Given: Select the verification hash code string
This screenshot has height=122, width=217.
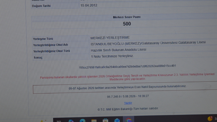Looking at the screenshot, I should [x=127, y=67].
